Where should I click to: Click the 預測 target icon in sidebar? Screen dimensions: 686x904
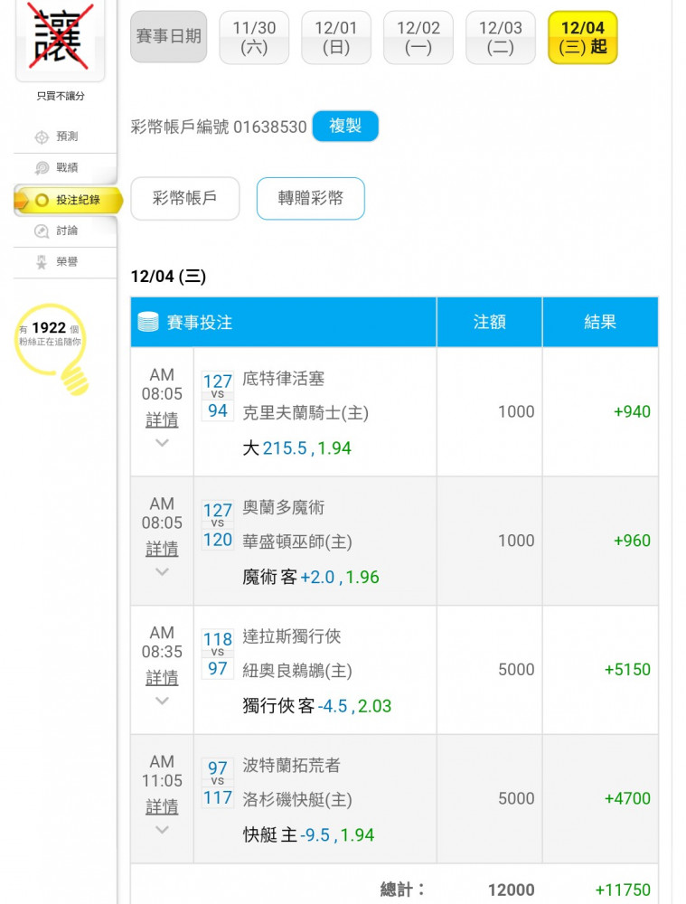(42, 137)
